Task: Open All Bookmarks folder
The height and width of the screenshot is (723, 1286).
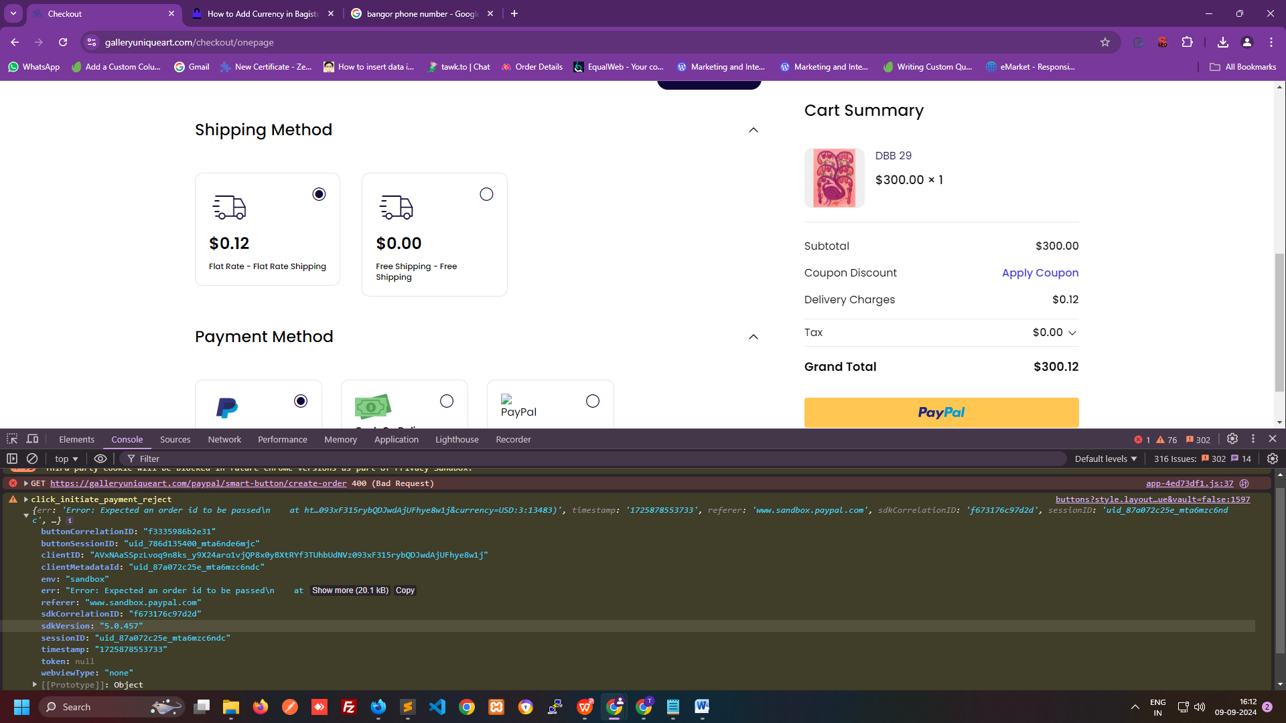Action: [x=1242, y=67]
